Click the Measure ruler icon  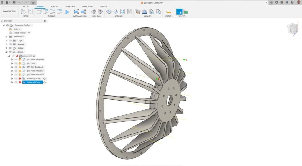click(169, 12)
